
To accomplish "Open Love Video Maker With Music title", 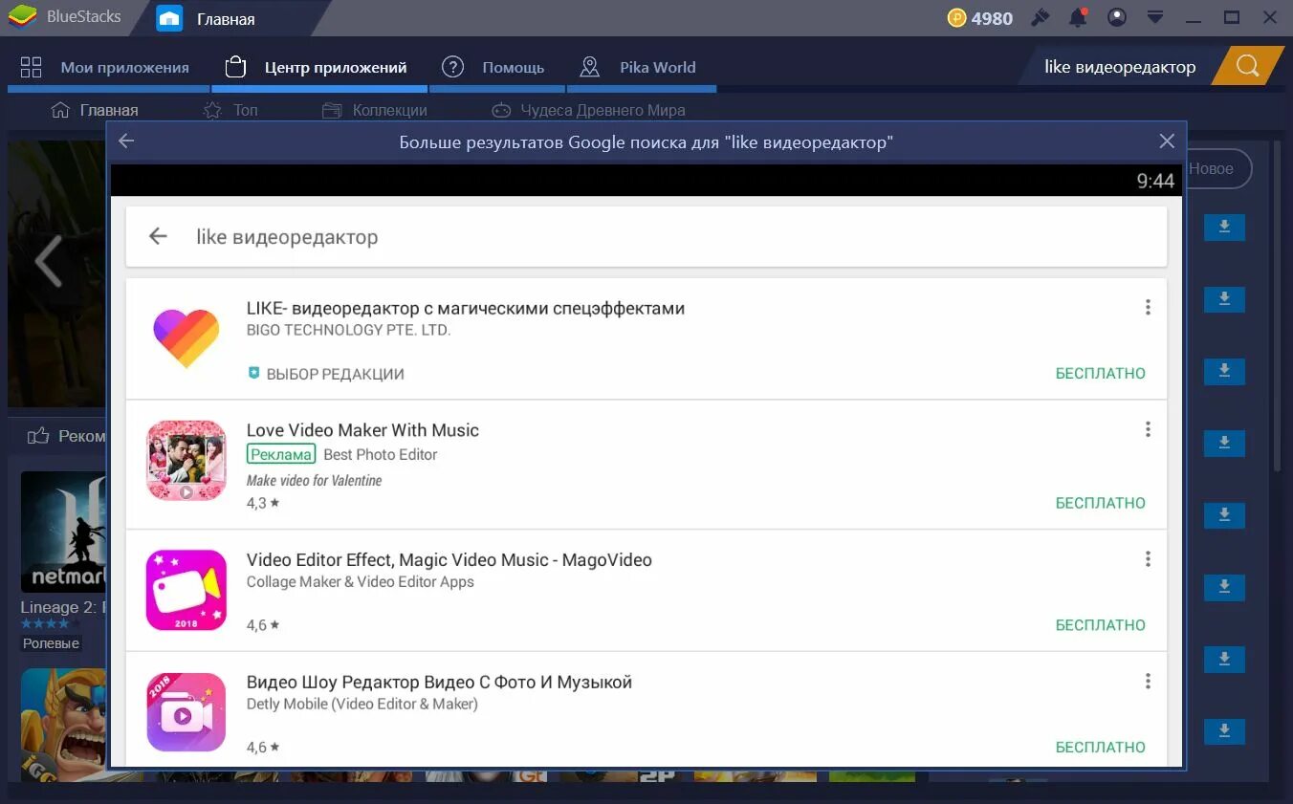I will click(x=362, y=430).
